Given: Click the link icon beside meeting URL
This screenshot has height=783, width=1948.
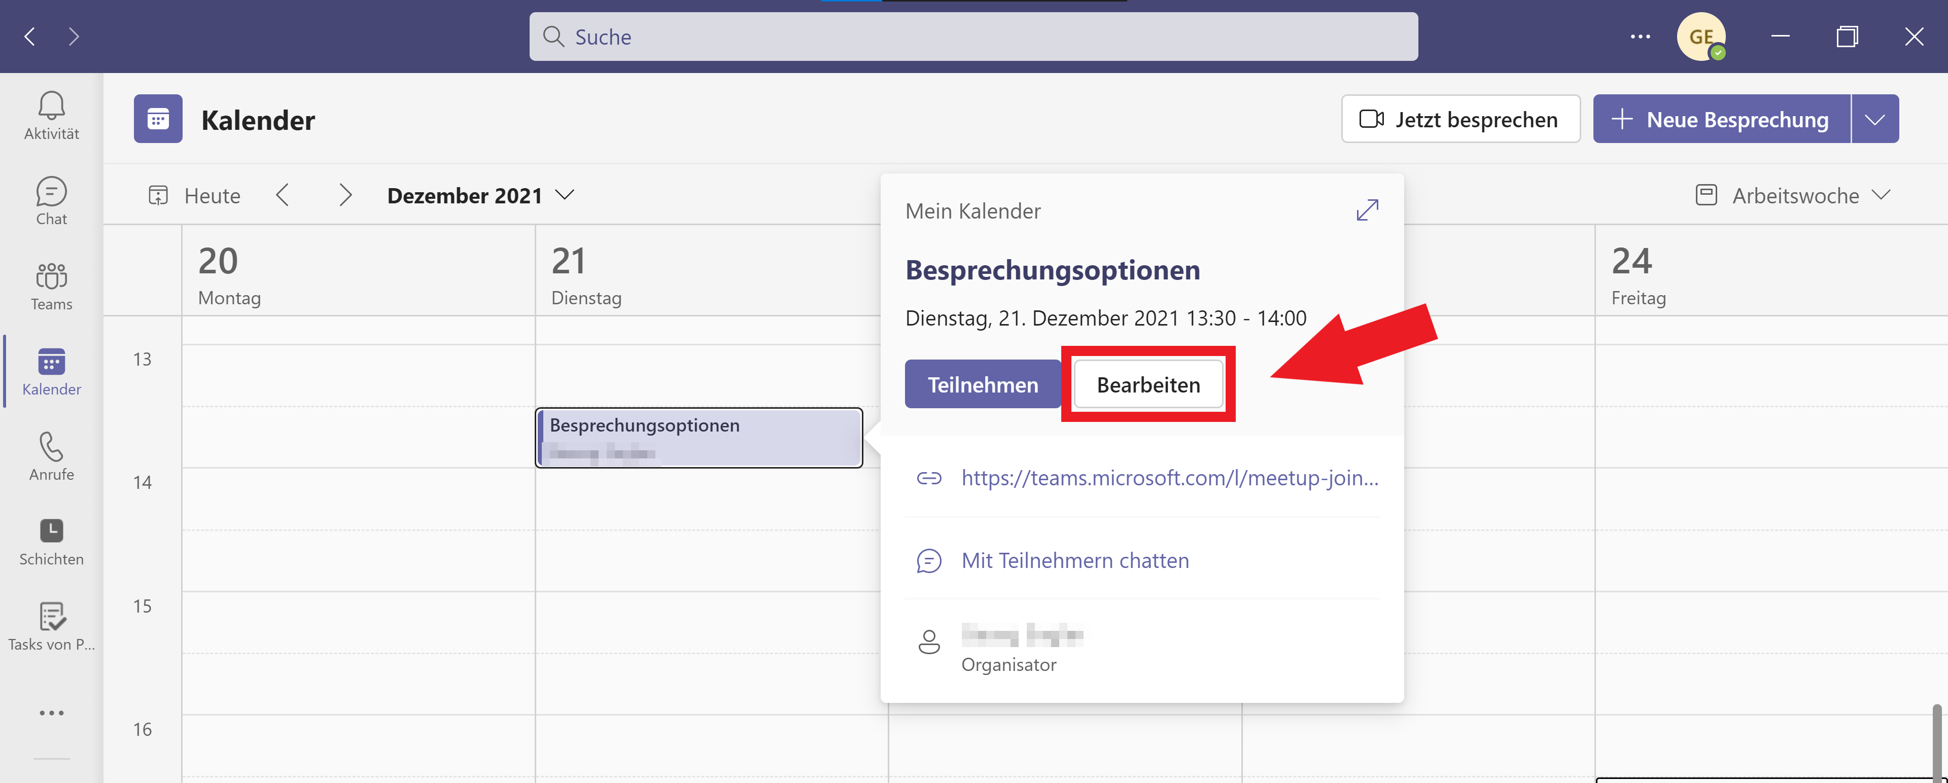Looking at the screenshot, I should pyautogui.click(x=929, y=478).
